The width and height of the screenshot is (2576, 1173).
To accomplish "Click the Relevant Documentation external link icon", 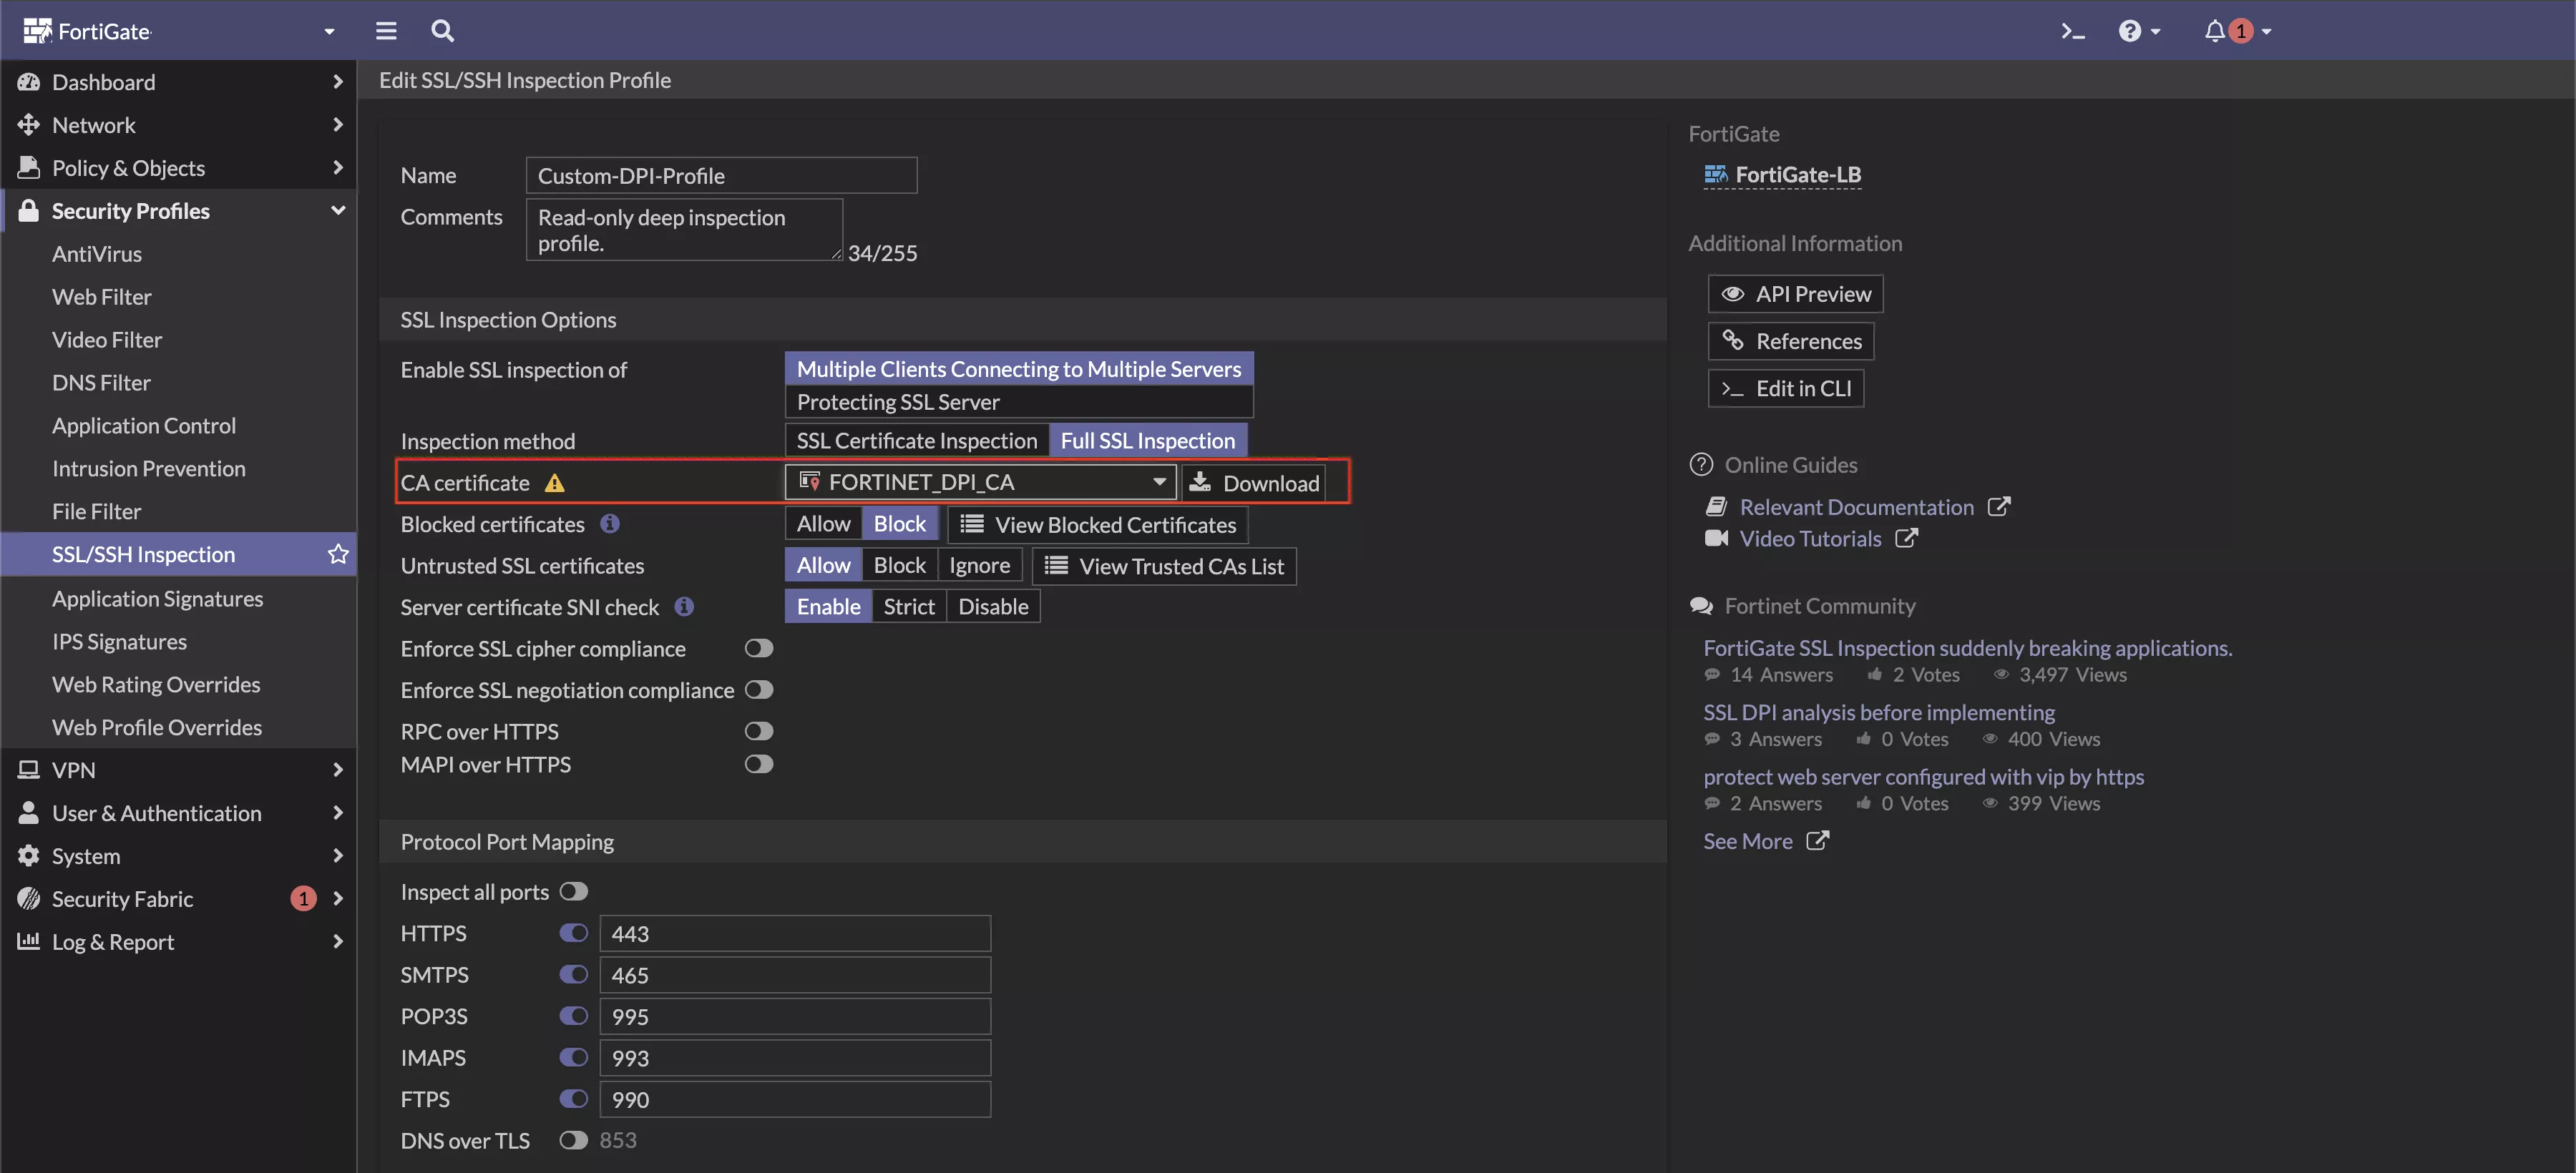I will [1999, 506].
